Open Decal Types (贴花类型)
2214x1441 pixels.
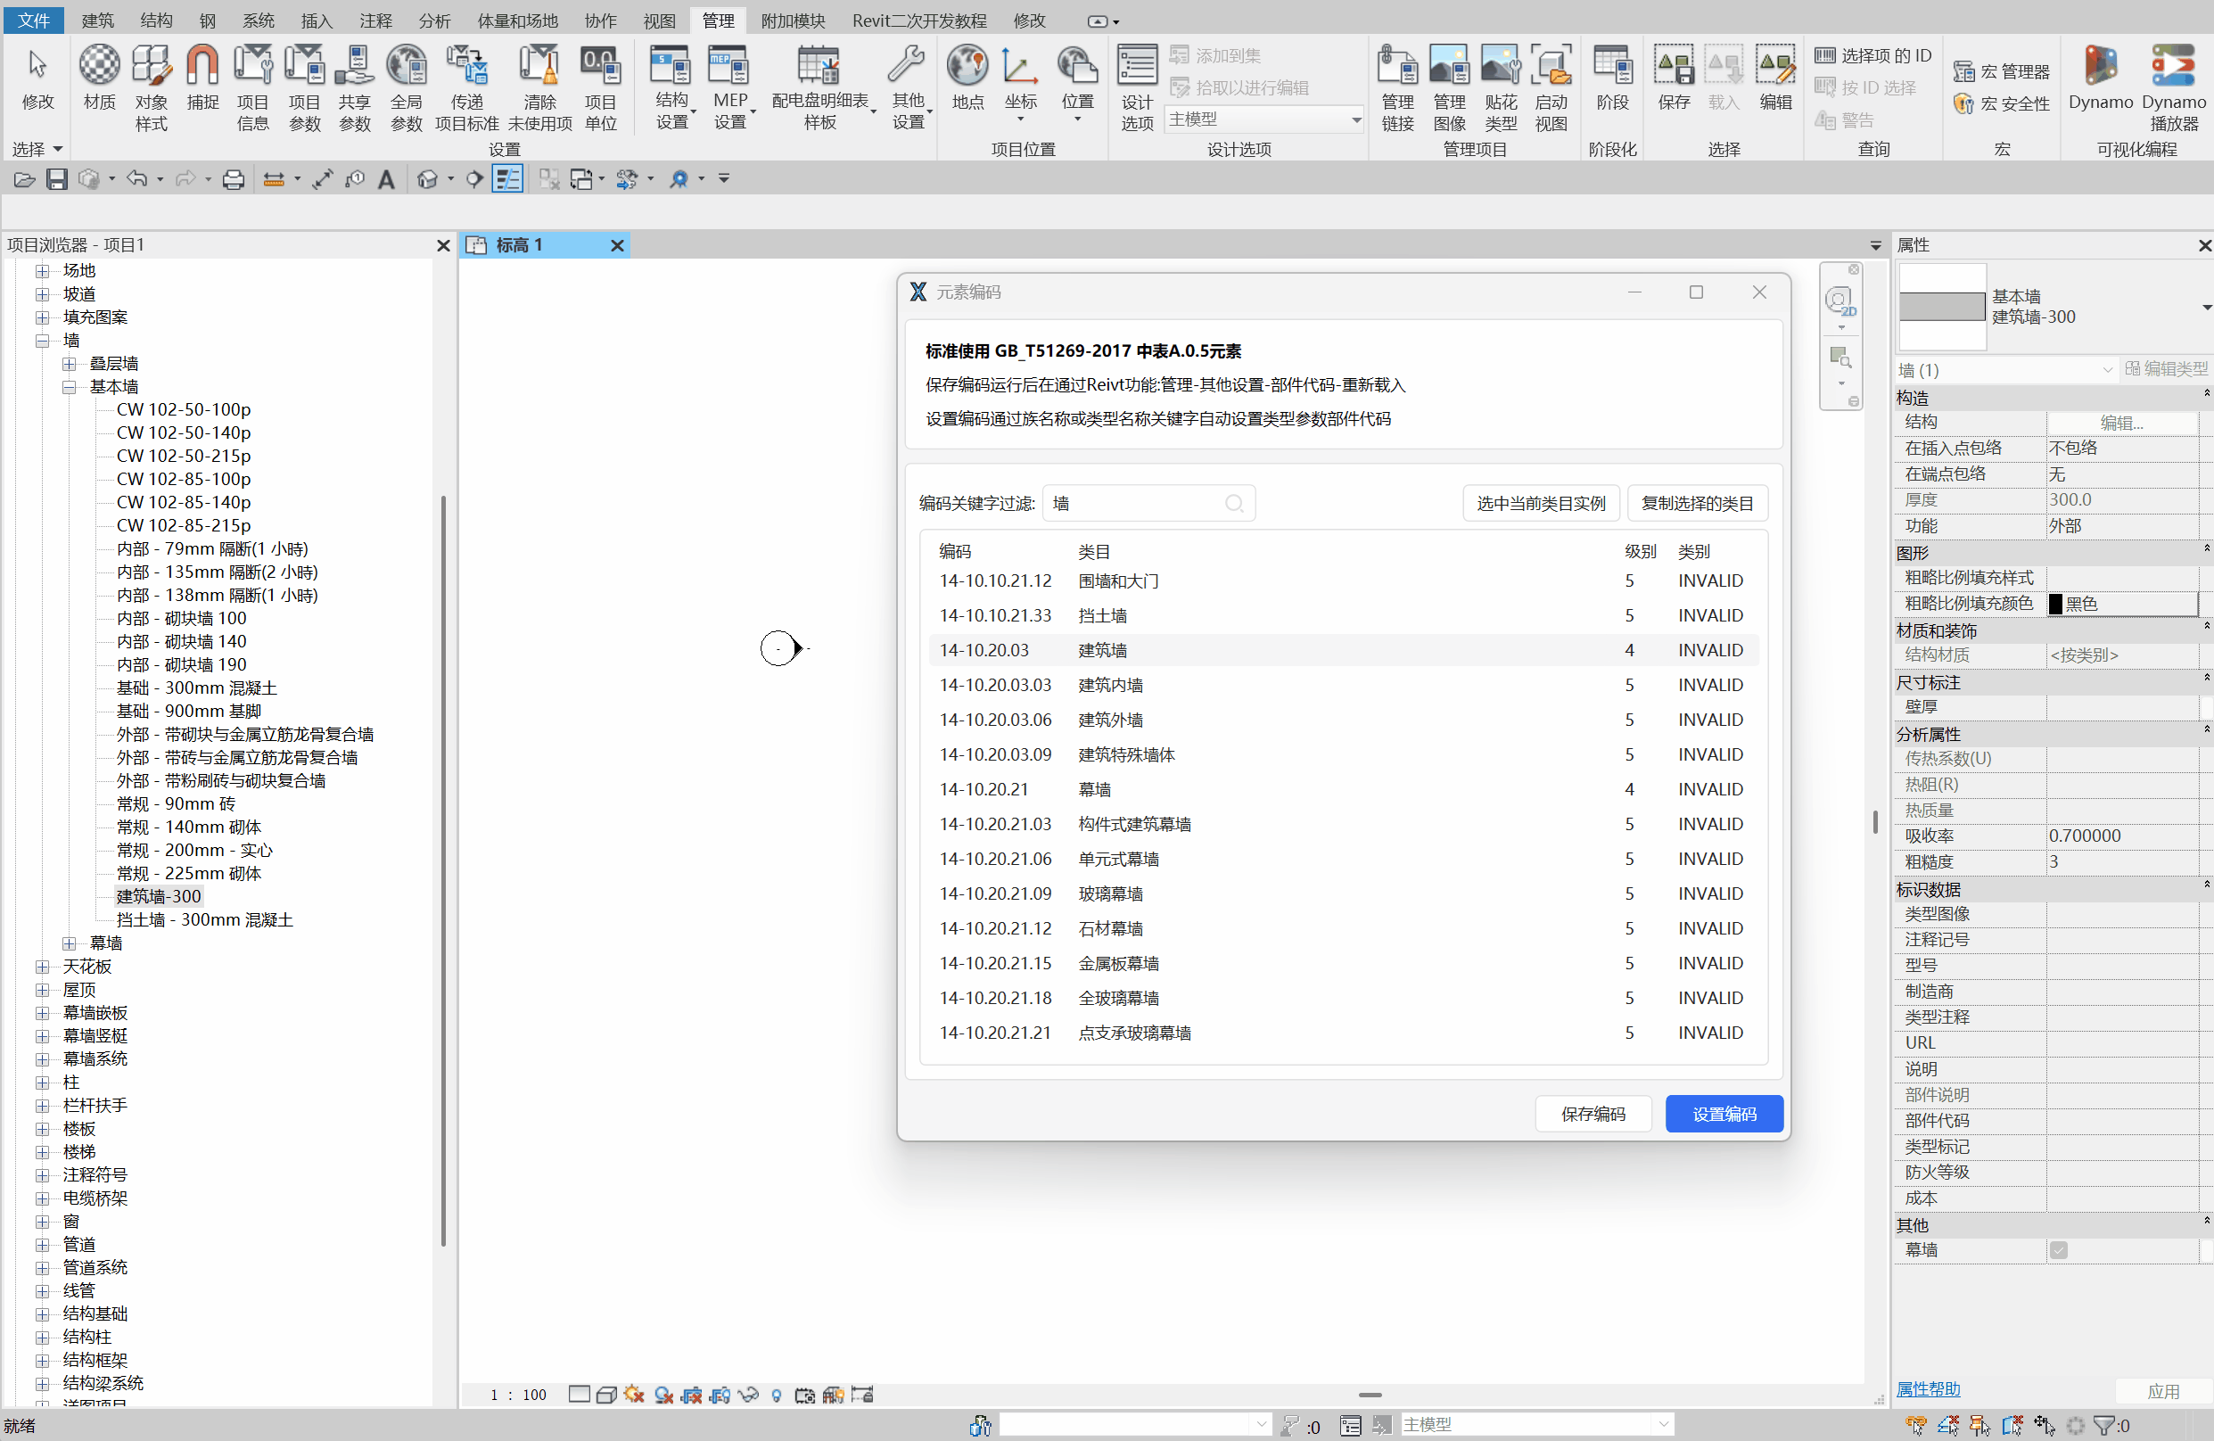click(1501, 88)
